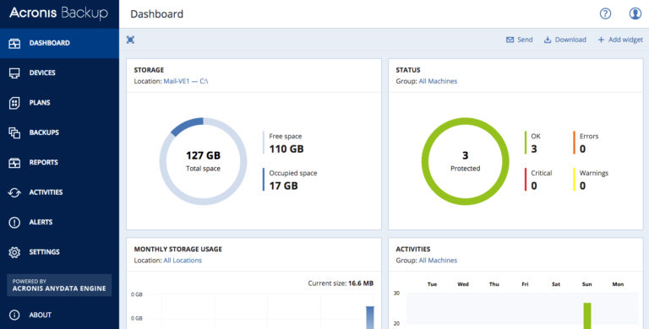Screen dimensions: 649x329
Task: Open the help question mark icon
Action: coord(605,13)
